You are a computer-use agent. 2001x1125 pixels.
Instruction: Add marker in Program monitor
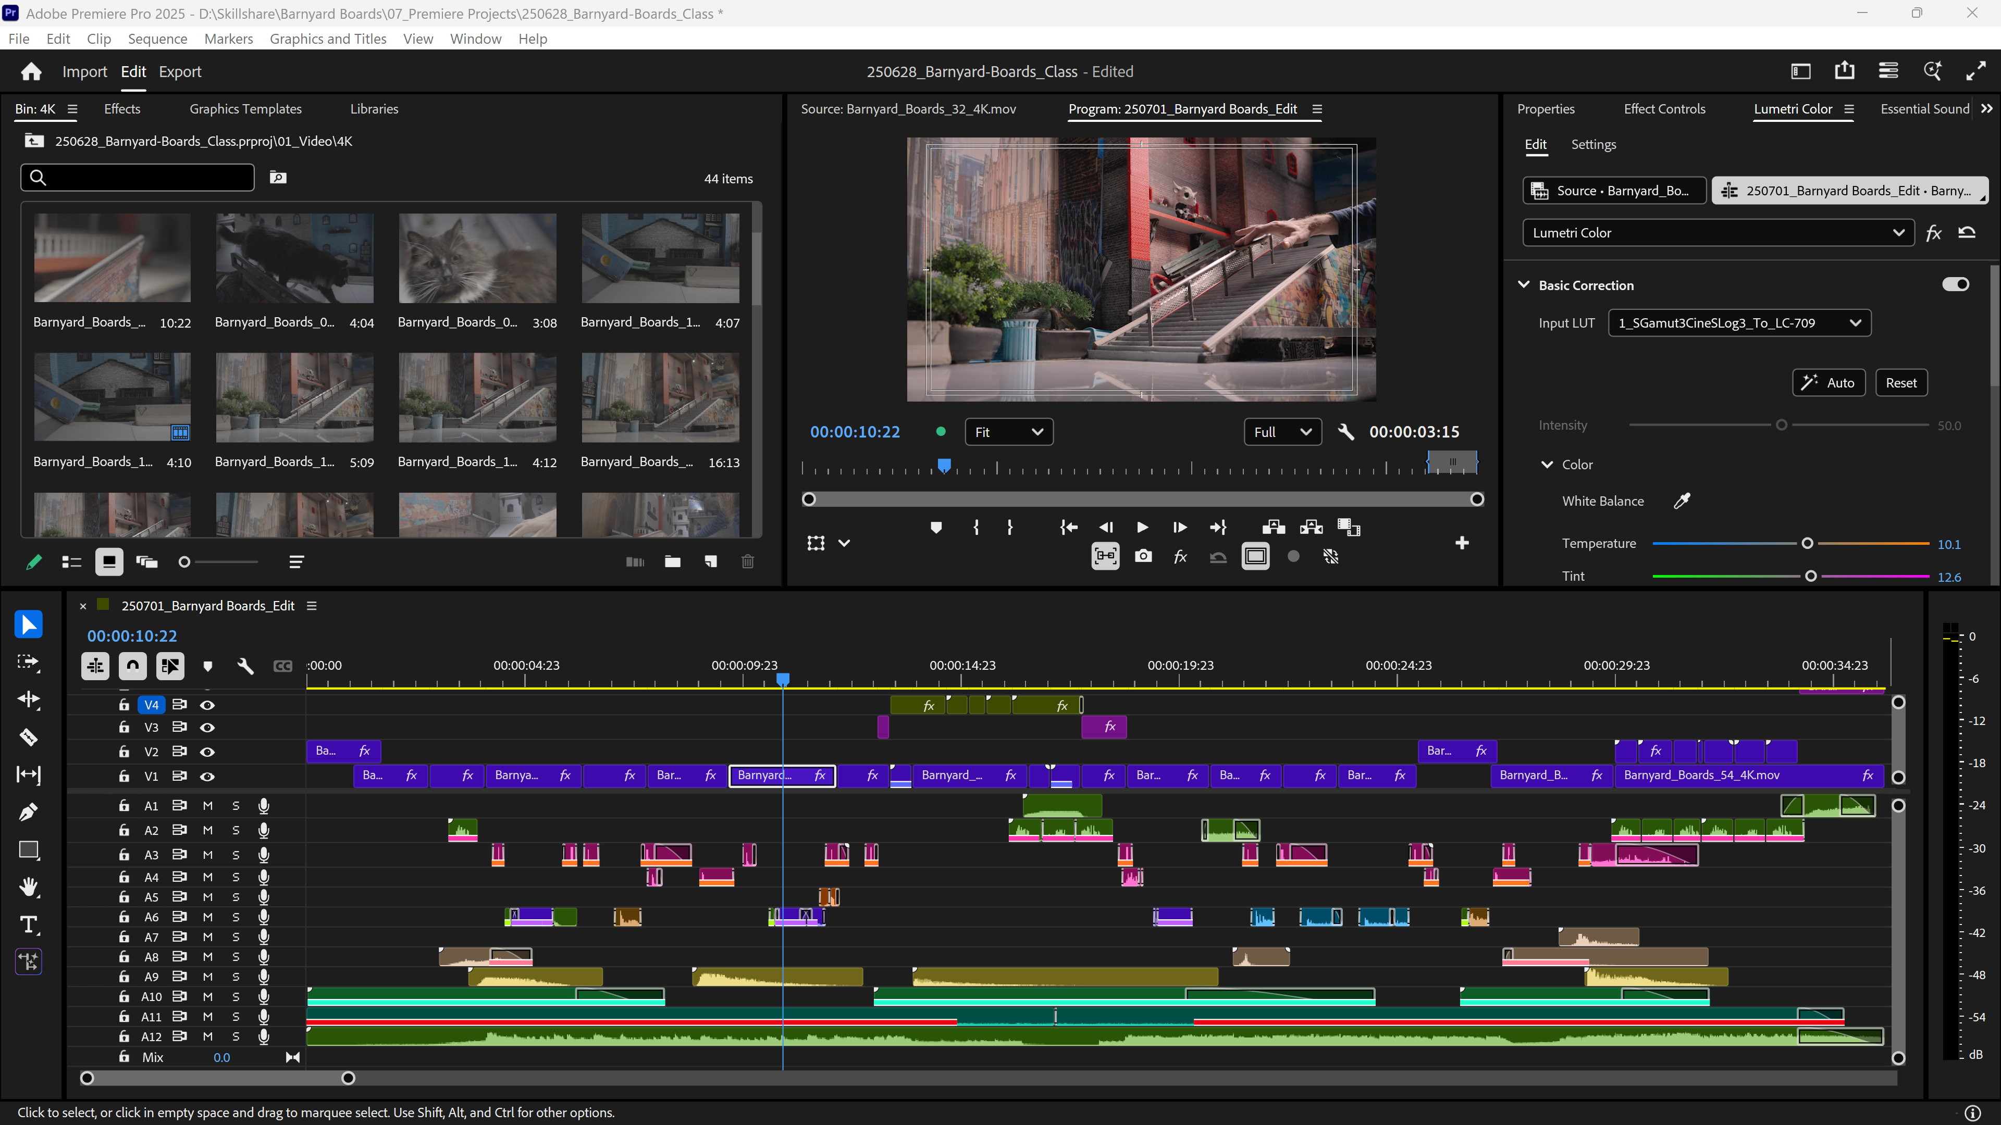pyautogui.click(x=936, y=528)
